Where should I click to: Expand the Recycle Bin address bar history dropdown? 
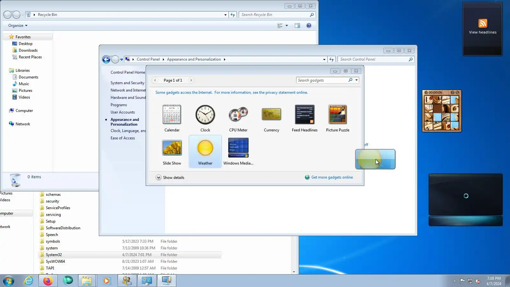coord(225,15)
